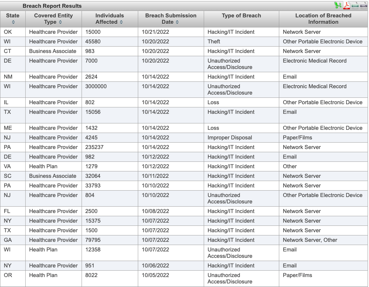Sort by Covered Entity Type arrows
The height and width of the screenshot is (287, 369).
tap(61, 22)
